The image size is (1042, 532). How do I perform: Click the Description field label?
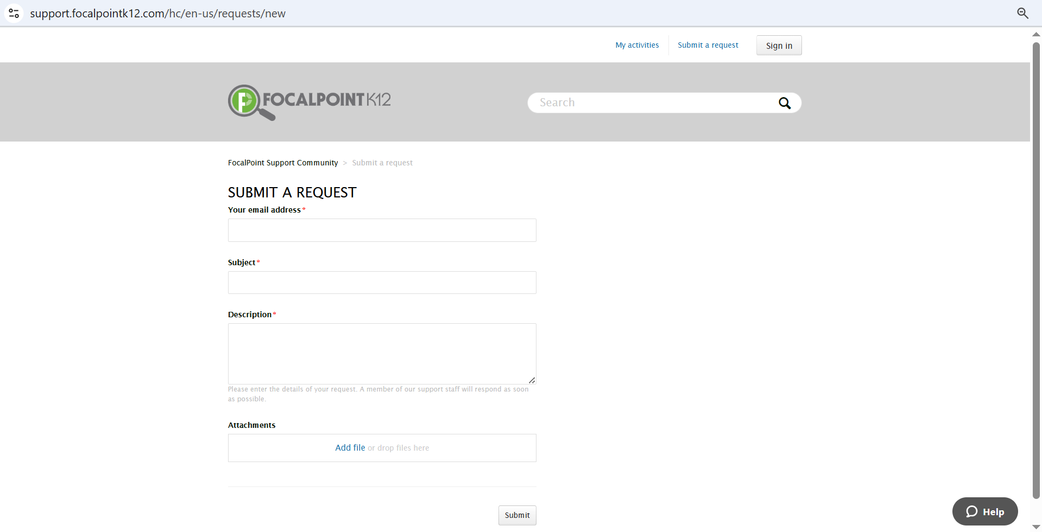(x=250, y=315)
